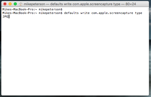Click the left bracket mark beside first prompt
Screen dimensions: 151x97
[x=2, y=9]
